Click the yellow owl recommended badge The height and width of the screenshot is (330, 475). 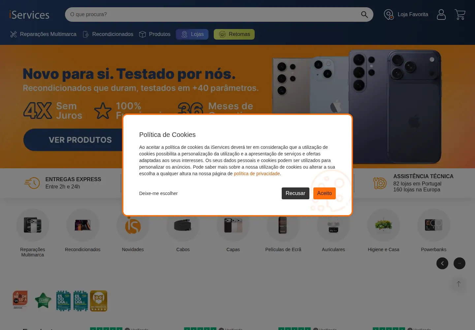[99, 301]
